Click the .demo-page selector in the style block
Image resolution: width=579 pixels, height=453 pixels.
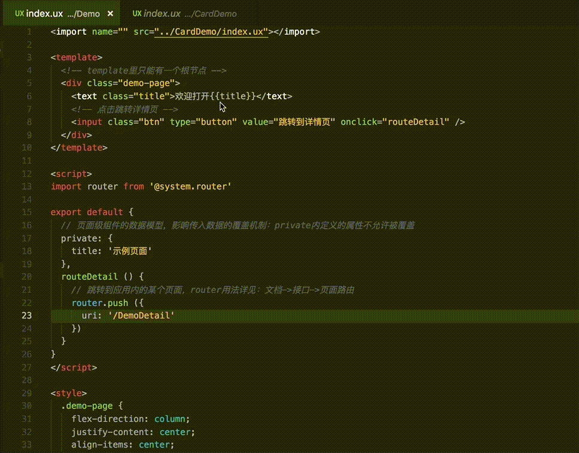(x=83, y=406)
